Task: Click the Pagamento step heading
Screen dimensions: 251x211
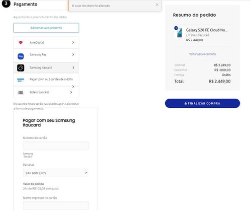Action: [26, 4]
